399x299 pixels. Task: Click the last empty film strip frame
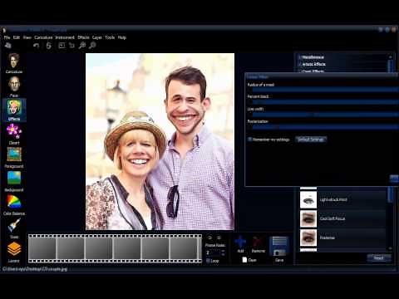point(185,248)
